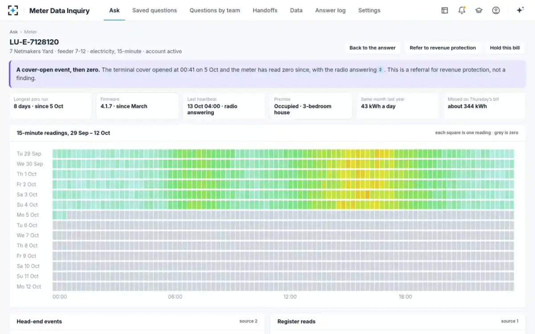Open the graduation cap learning icon
Screen dimensions: 535x334
pyautogui.click(x=479, y=10)
